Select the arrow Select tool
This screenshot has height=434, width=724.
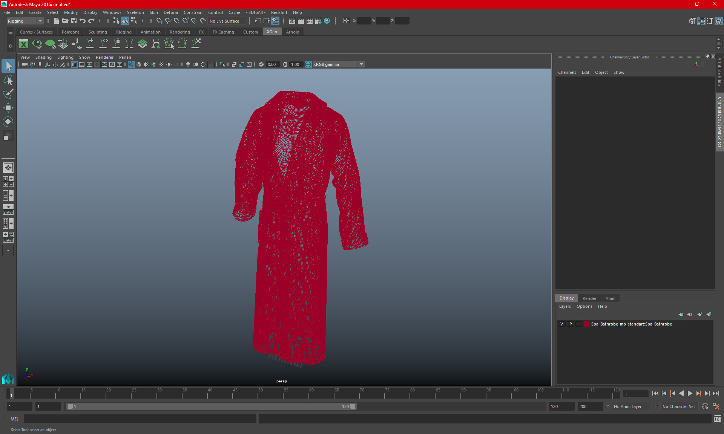click(8, 66)
